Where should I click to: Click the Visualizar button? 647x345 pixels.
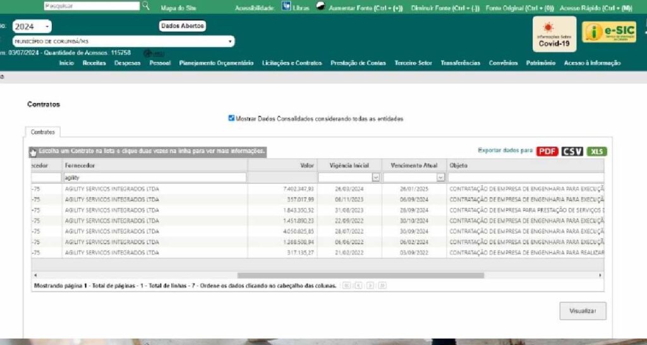[x=583, y=311]
